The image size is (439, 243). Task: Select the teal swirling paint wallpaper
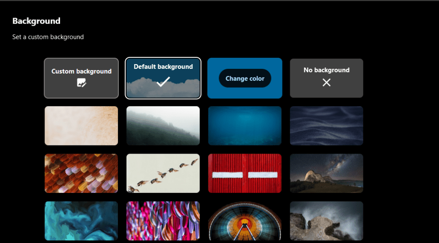pos(81,221)
